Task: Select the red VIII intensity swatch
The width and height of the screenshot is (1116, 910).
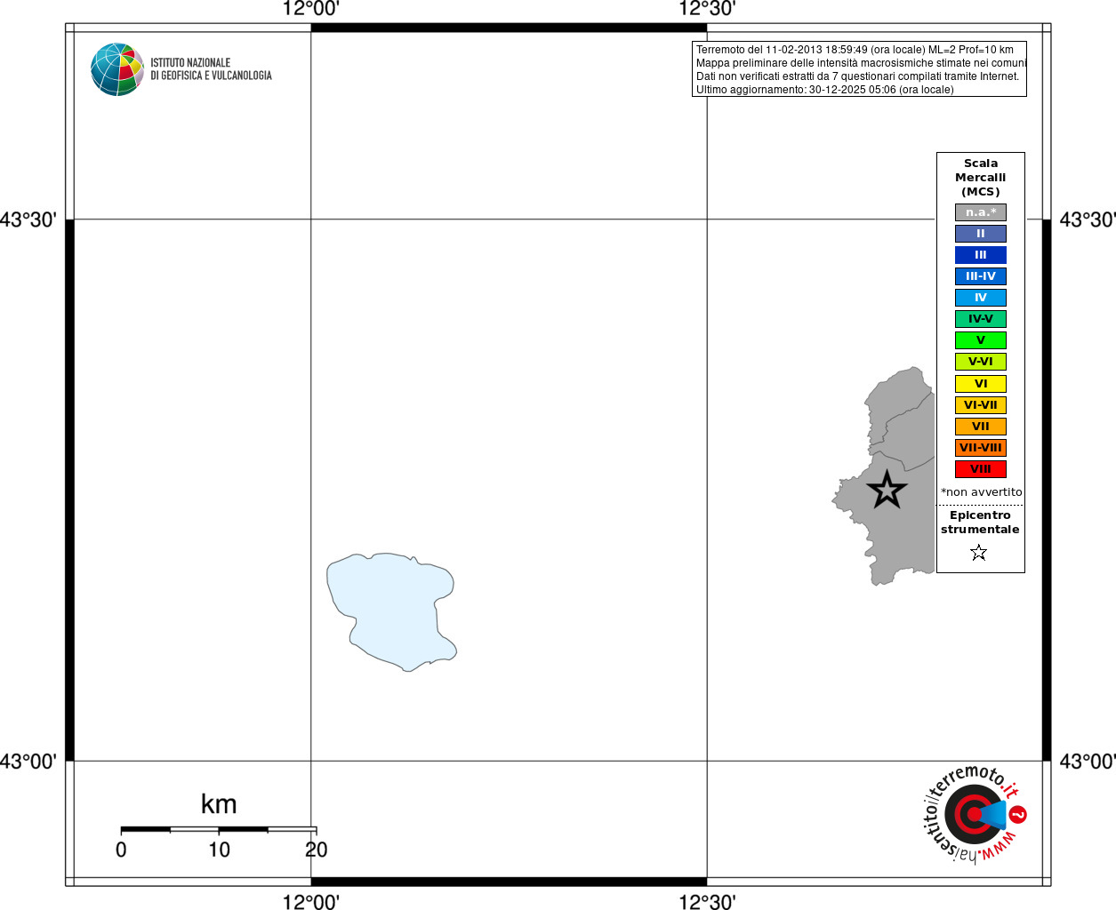Action: [x=981, y=469]
